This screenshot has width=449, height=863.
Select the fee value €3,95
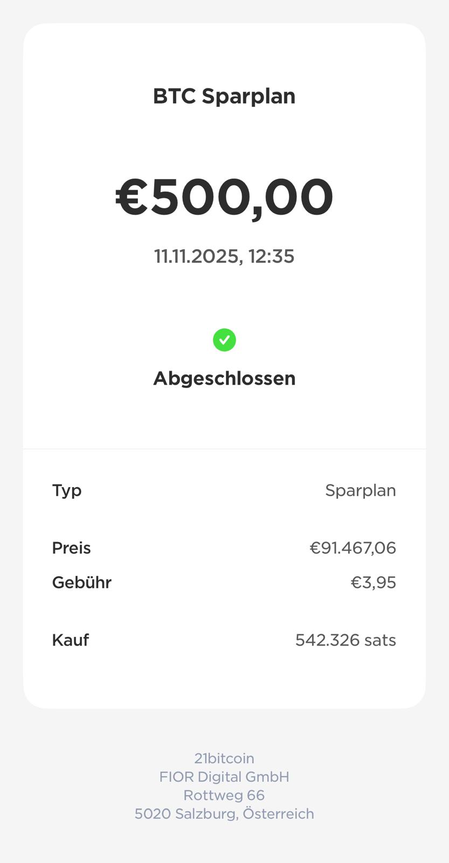coord(373,583)
